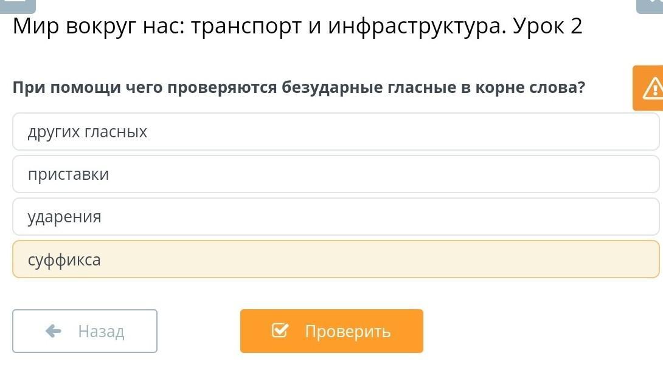Click the word "безударные" in the question
Viewport: 663px width, 390px height.
click(x=331, y=87)
